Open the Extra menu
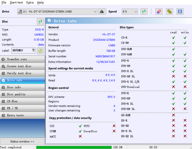Viewport: 192px width, 149px height. click(x=30, y=2)
